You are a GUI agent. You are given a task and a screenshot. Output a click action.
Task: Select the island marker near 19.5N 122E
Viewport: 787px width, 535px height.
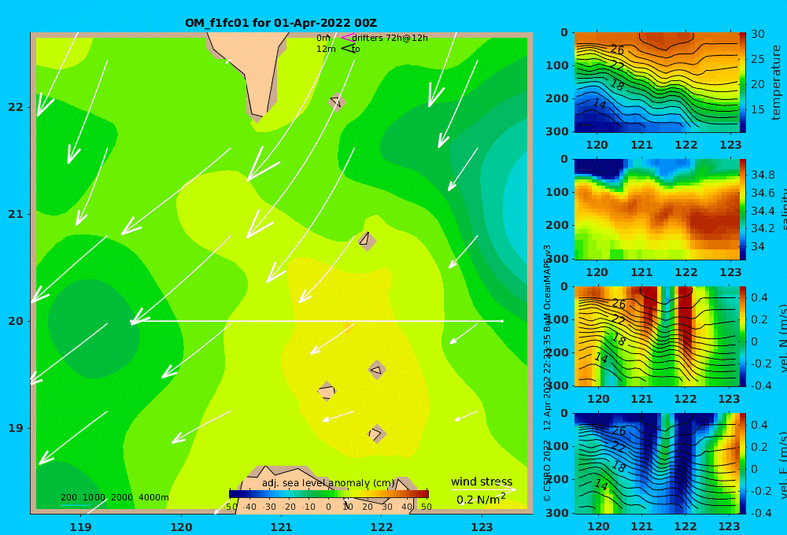(x=377, y=371)
